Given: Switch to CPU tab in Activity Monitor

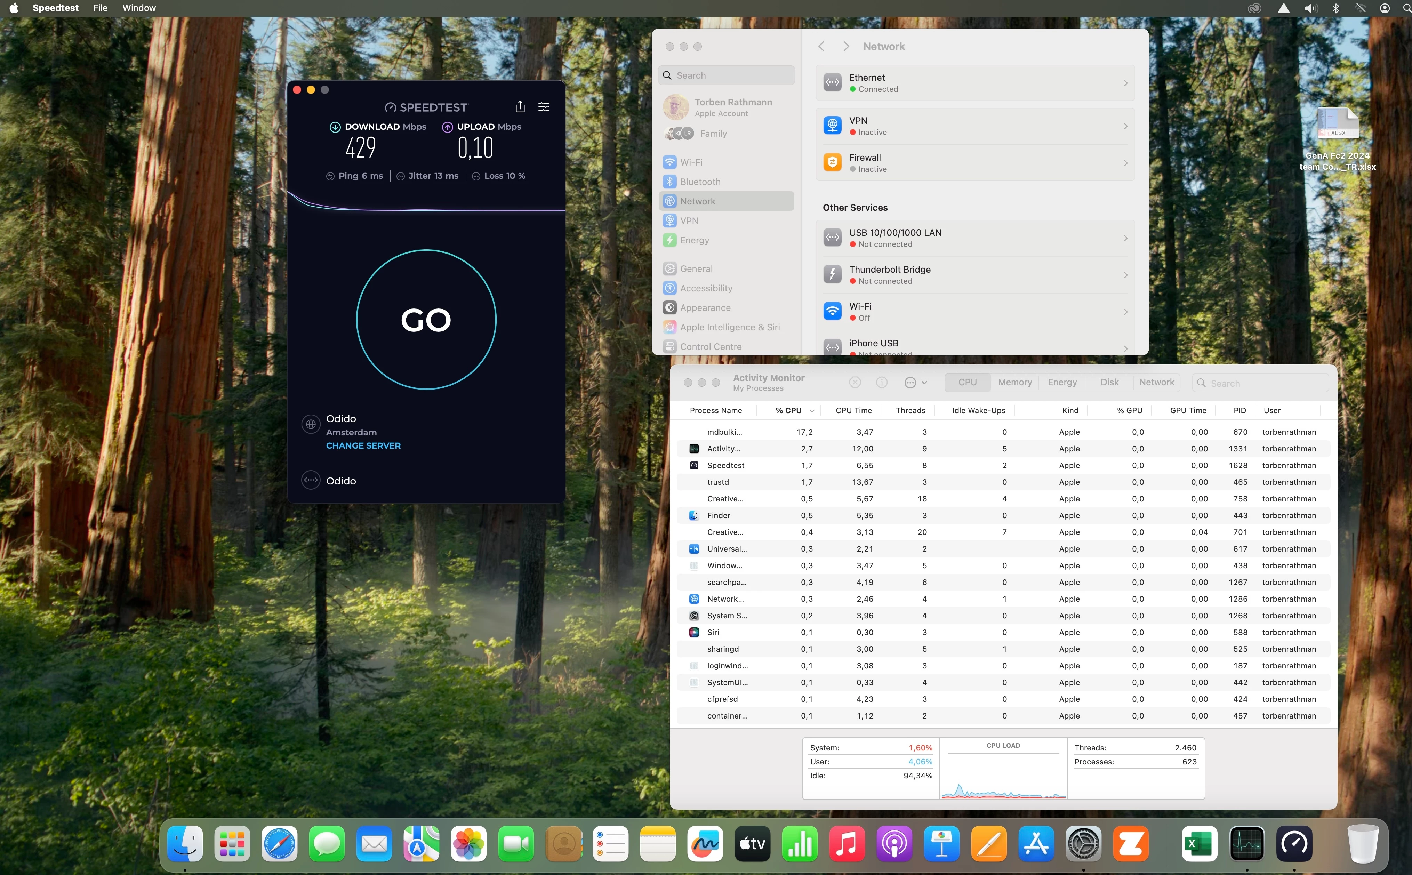Looking at the screenshot, I should (x=967, y=382).
